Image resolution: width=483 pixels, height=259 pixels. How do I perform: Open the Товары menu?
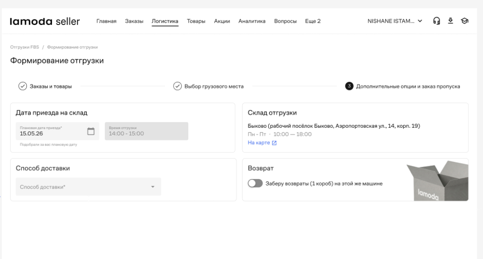coord(196,21)
